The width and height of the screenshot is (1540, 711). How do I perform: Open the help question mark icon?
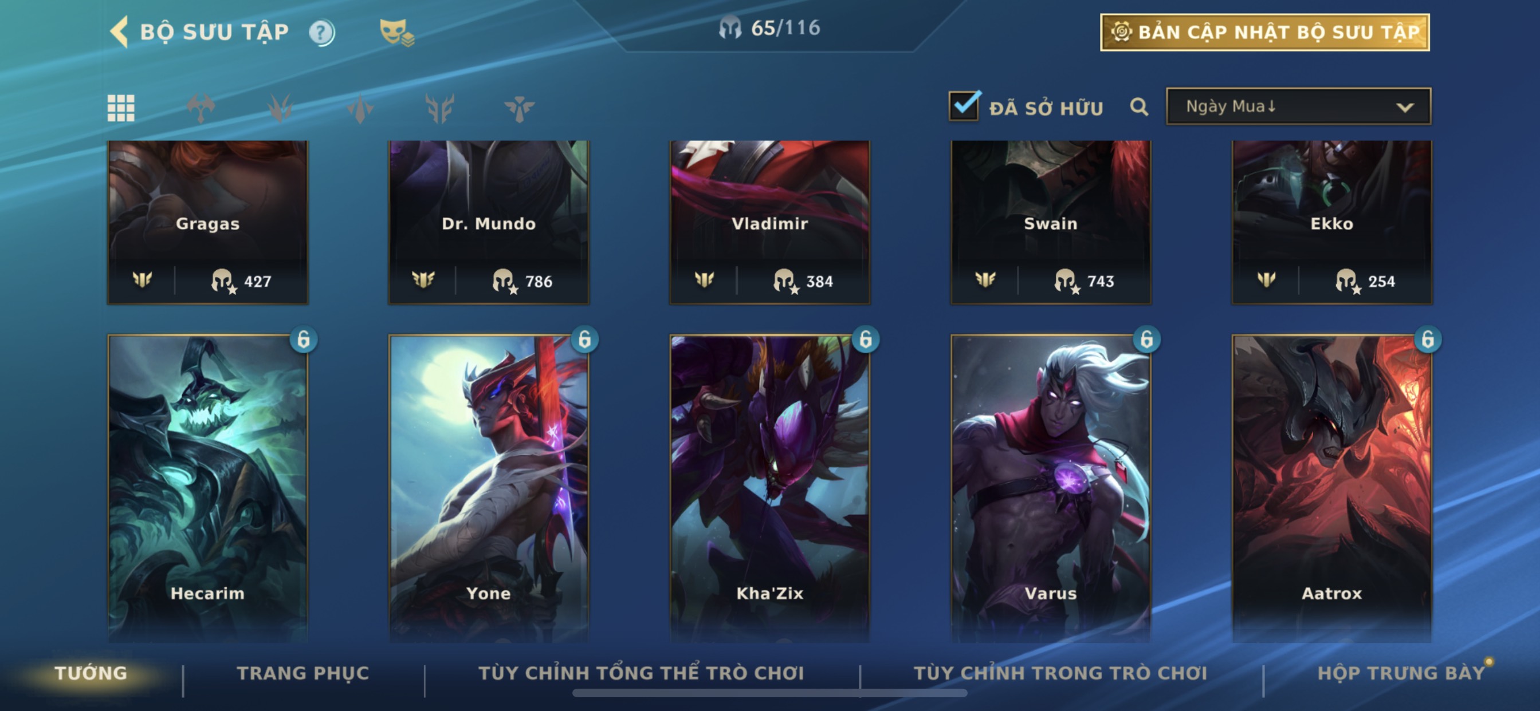point(321,32)
